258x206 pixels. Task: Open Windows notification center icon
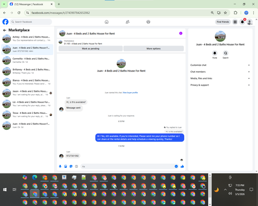pos(251,190)
